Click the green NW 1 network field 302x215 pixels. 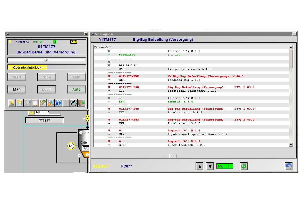(x=224, y=166)
